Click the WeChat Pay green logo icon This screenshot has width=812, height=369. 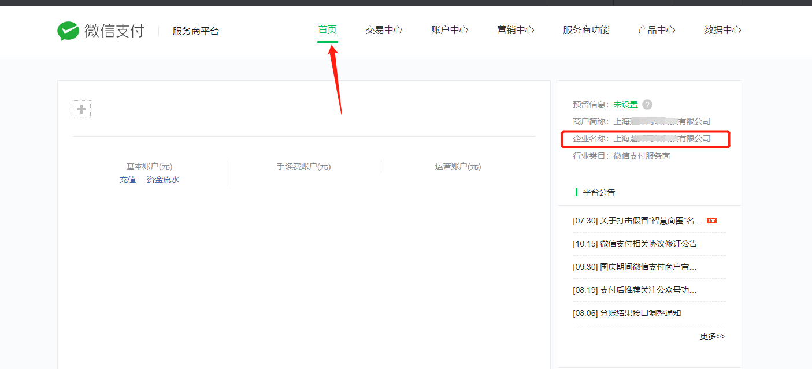pyautogui.click(x=68, y=31)
